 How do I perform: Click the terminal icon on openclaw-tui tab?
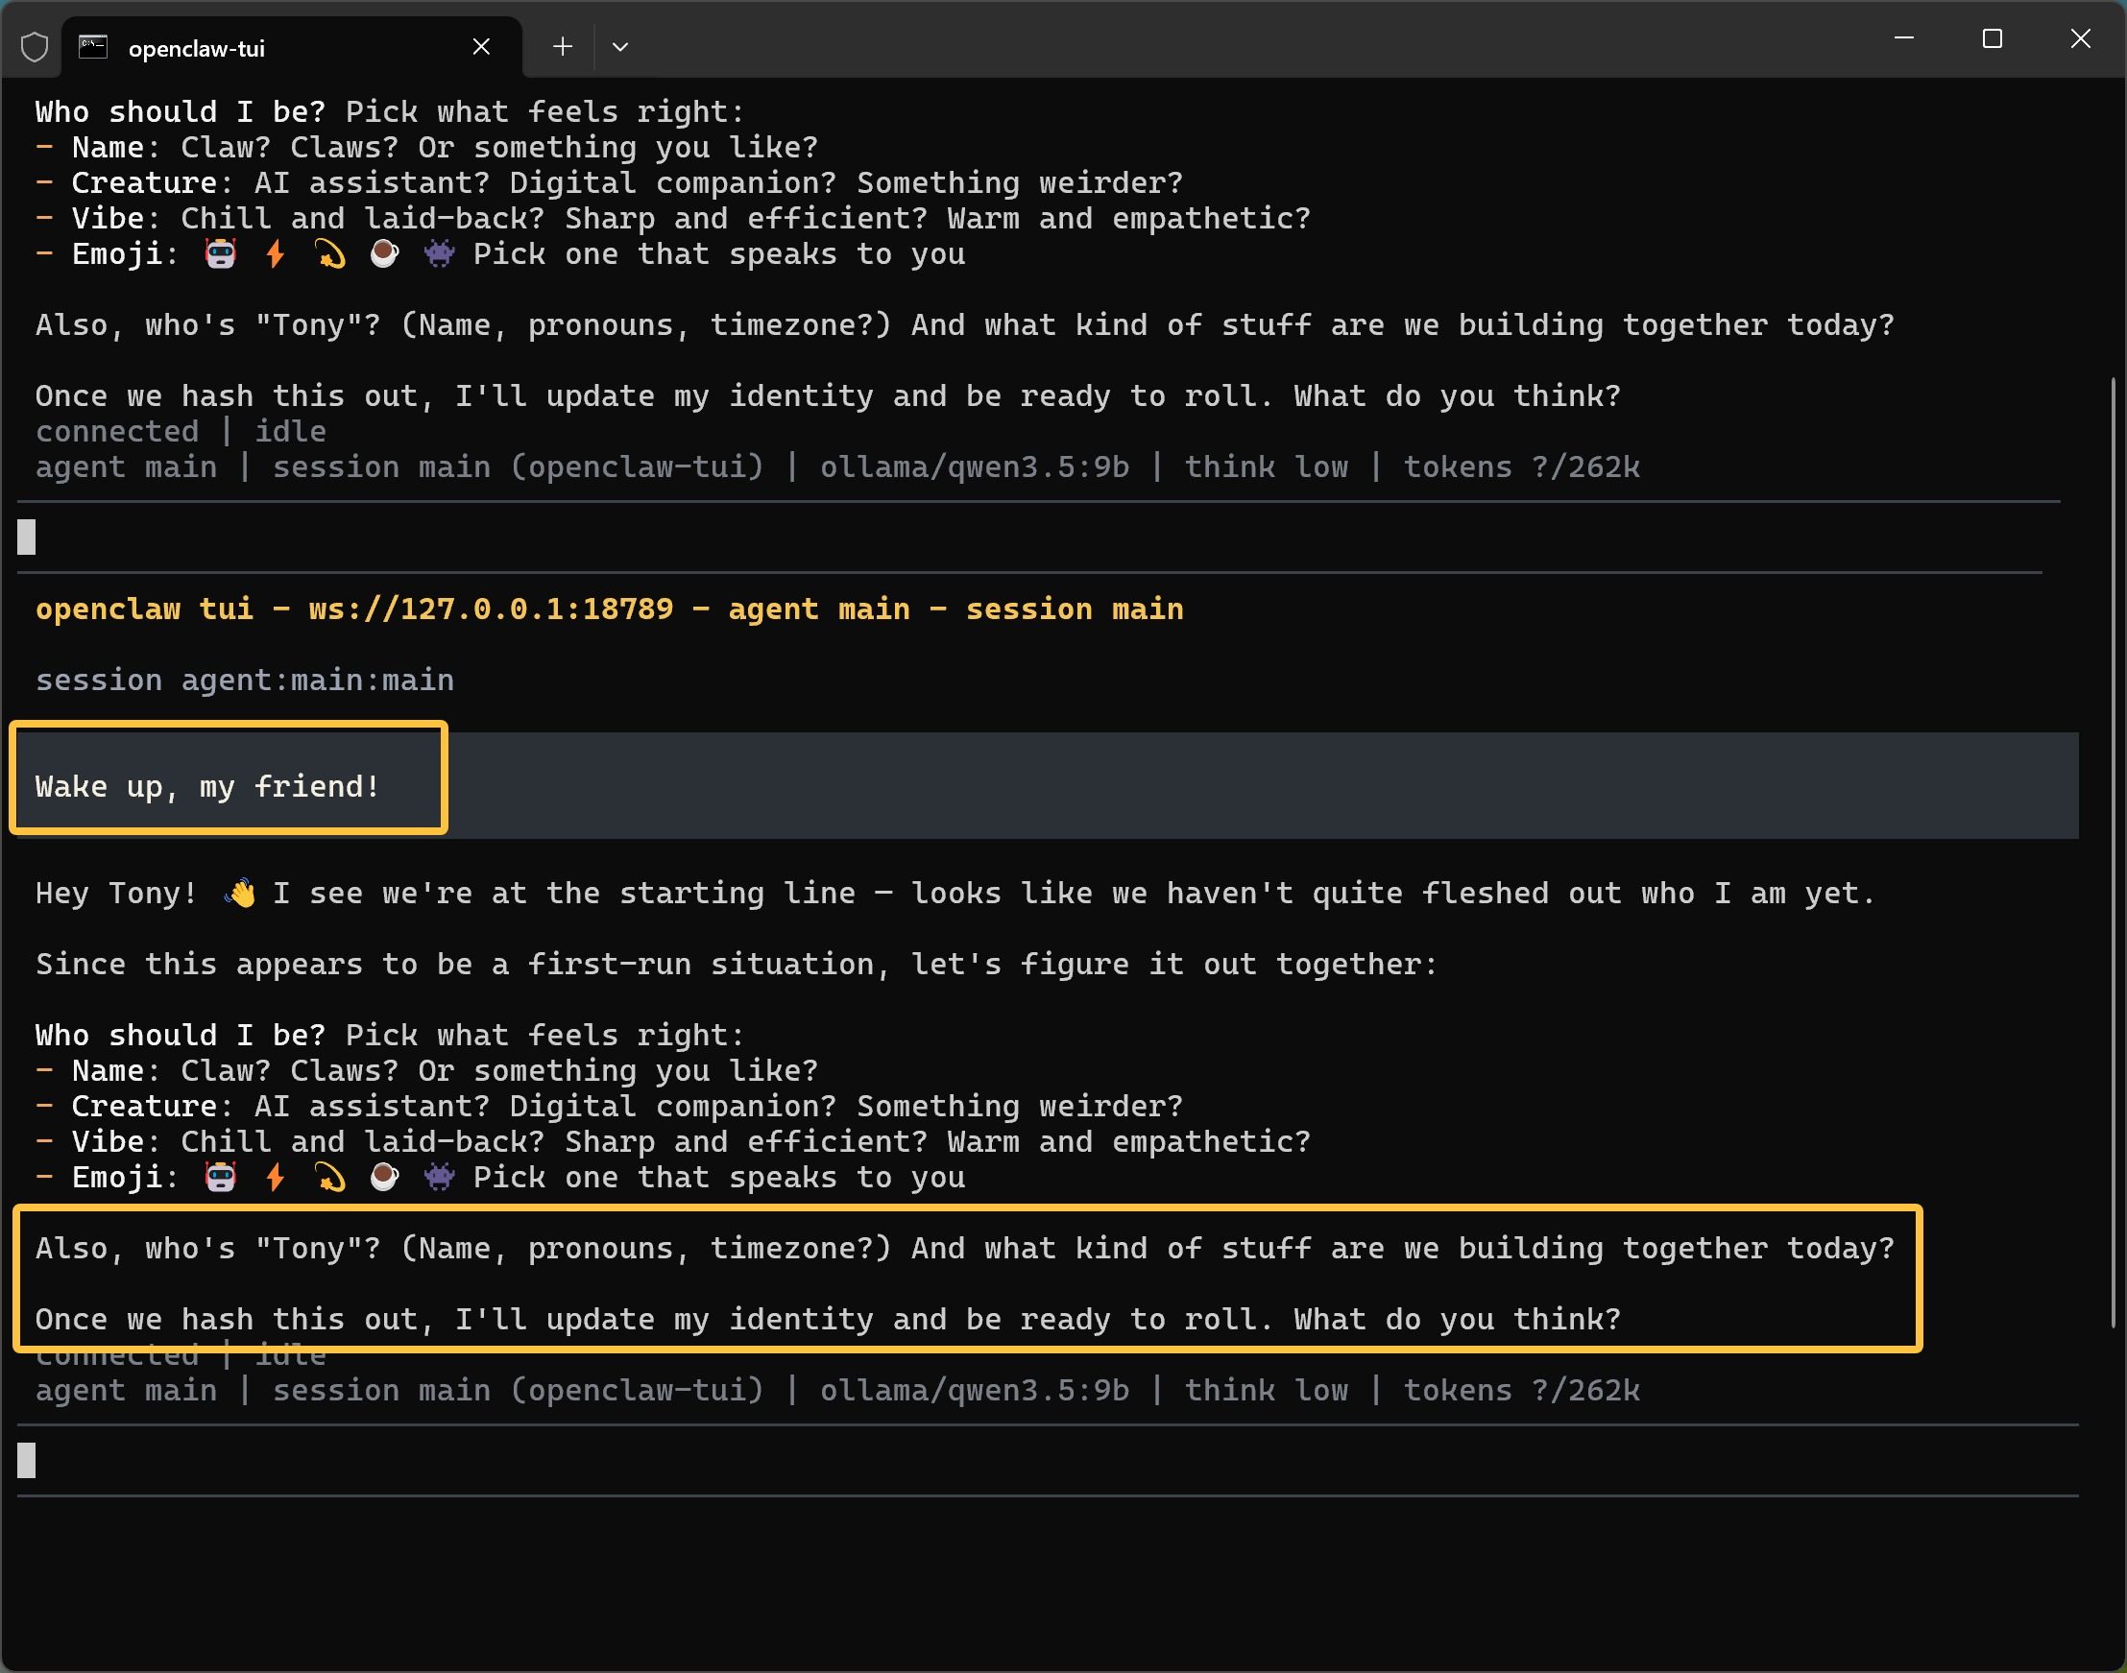pyautogui.click(x=93, y=46)
